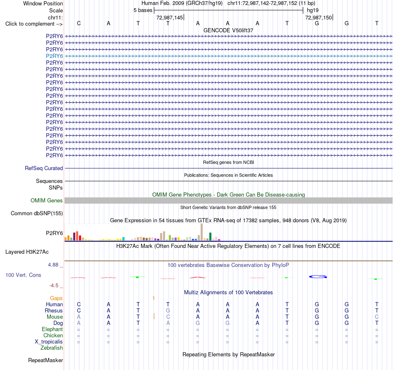The image size is (393, 370).
Task: Open Short Genetic Variants from dbSNP title
Action: 228,207
